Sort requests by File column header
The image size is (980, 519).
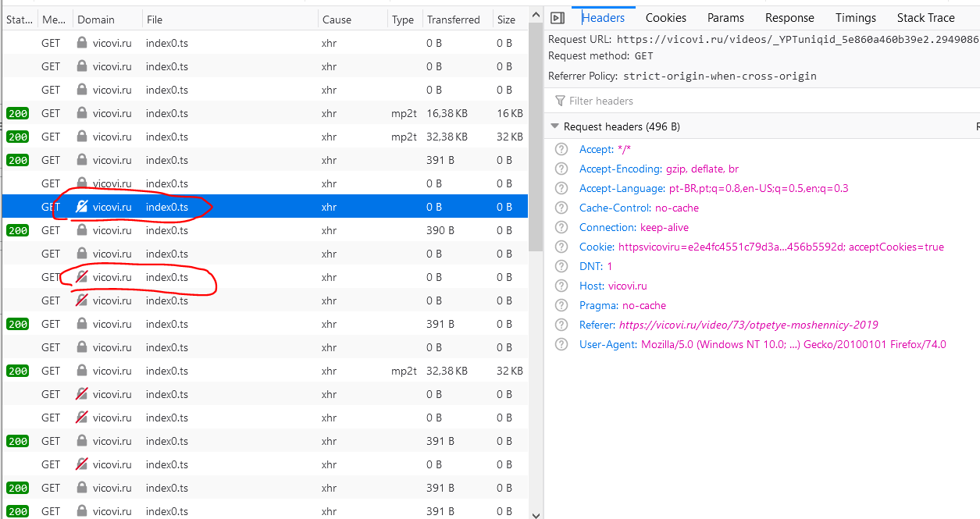[230, 20]
